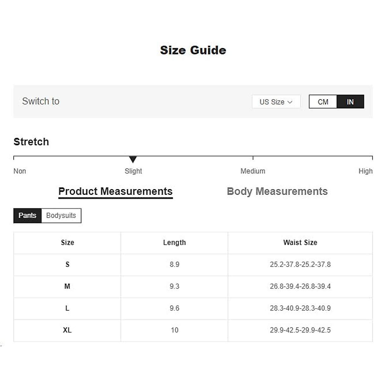Select the Bodysuits category button
This screenshot has height=379, width=379.
click(61, 215)
